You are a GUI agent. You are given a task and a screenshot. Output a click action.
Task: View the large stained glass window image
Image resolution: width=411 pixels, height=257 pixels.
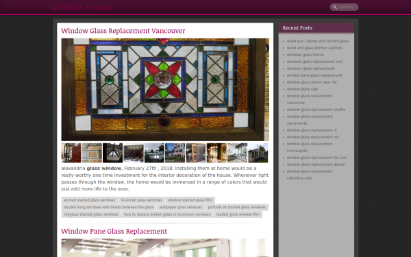(x=165, y=90)
